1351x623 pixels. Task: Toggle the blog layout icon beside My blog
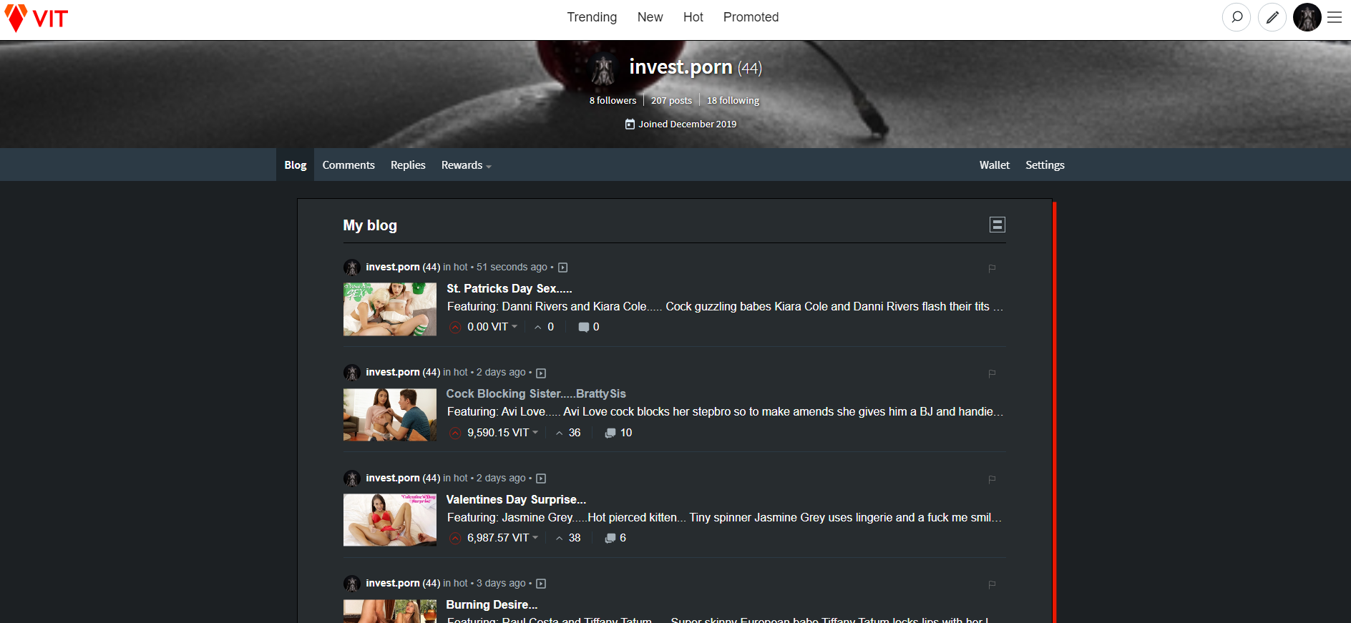(x=998, y=225)
